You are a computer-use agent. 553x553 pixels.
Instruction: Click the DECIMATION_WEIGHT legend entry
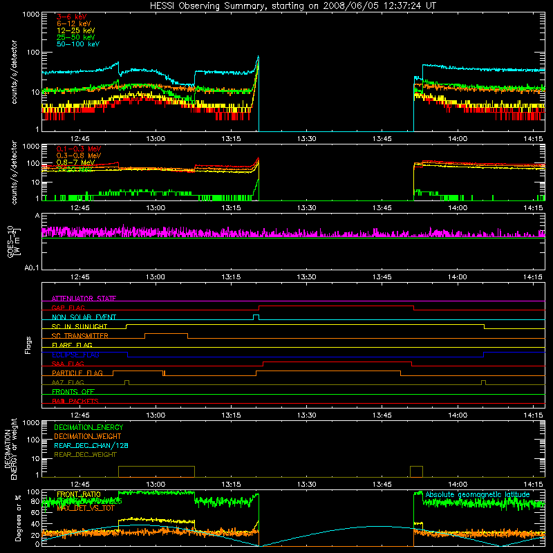[x=88, y=436]
